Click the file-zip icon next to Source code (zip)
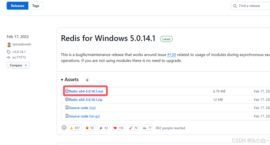The image size is (270, 145). click(x=67, y=108)
